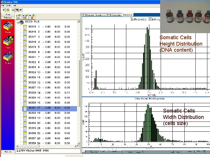Click the printer toolbar icon
Viewport: 210px width, 157px height.
click(x=13, y=10)
